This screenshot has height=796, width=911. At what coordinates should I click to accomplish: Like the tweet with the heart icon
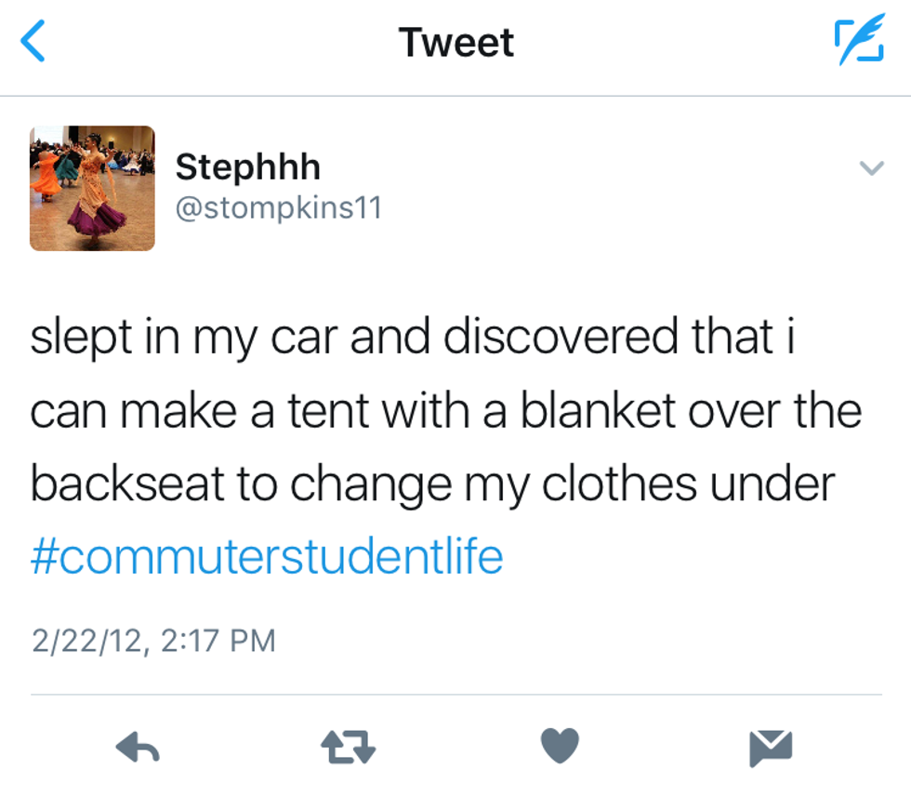pyautogui.click(x=560, y=746)
